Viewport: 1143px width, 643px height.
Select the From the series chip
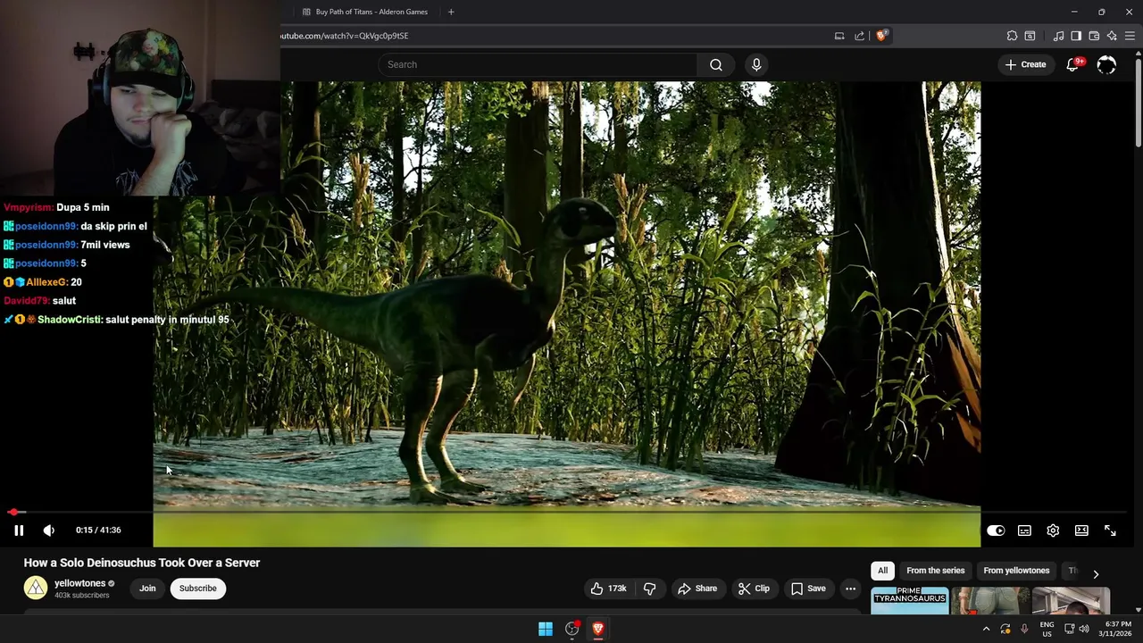936,571
